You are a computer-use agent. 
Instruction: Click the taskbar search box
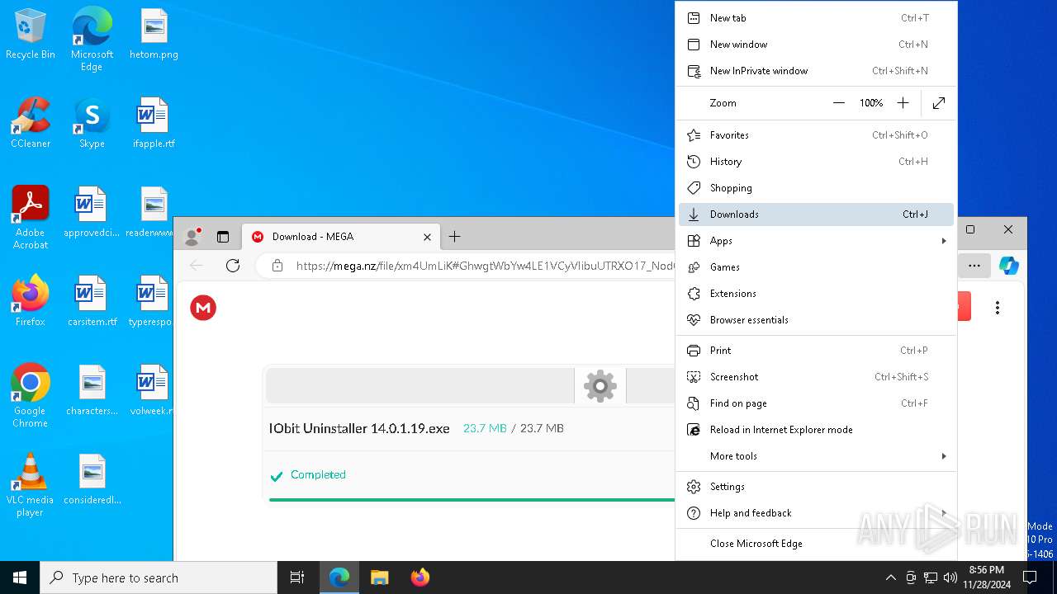[x=159, y=577]
